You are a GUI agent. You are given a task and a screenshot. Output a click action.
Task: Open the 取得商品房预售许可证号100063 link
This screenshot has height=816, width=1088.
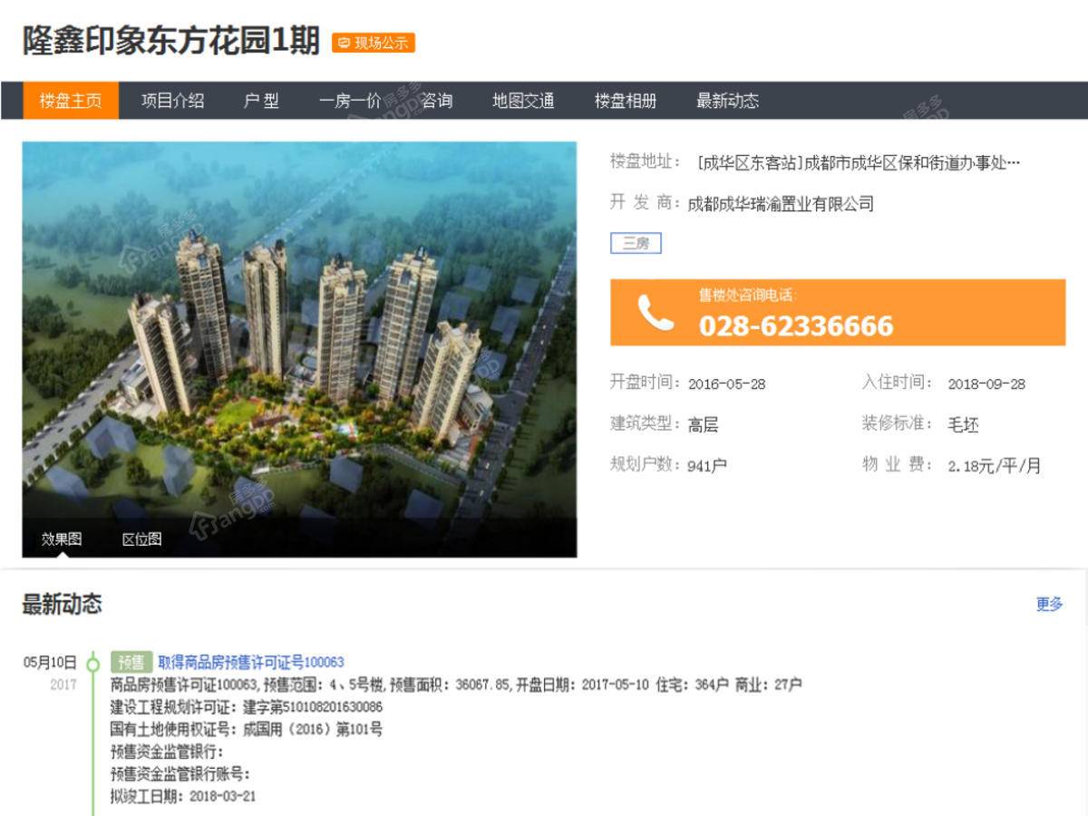pyautogui.click(x=251, y=663)
